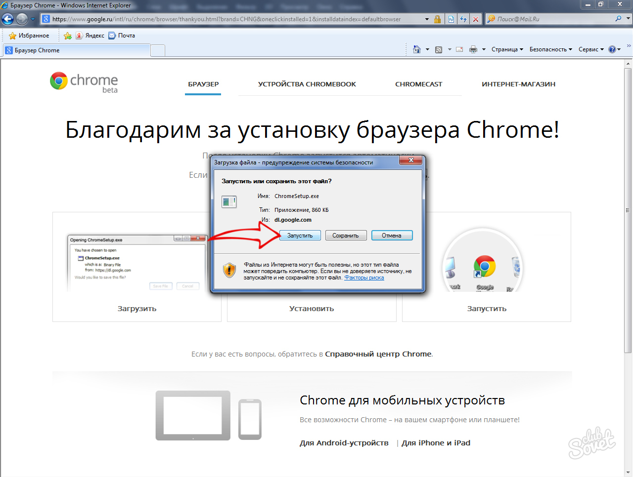Click the Chrome beta logo
The width and height of the screenshot is (633, 477).
tap(84, 82)
